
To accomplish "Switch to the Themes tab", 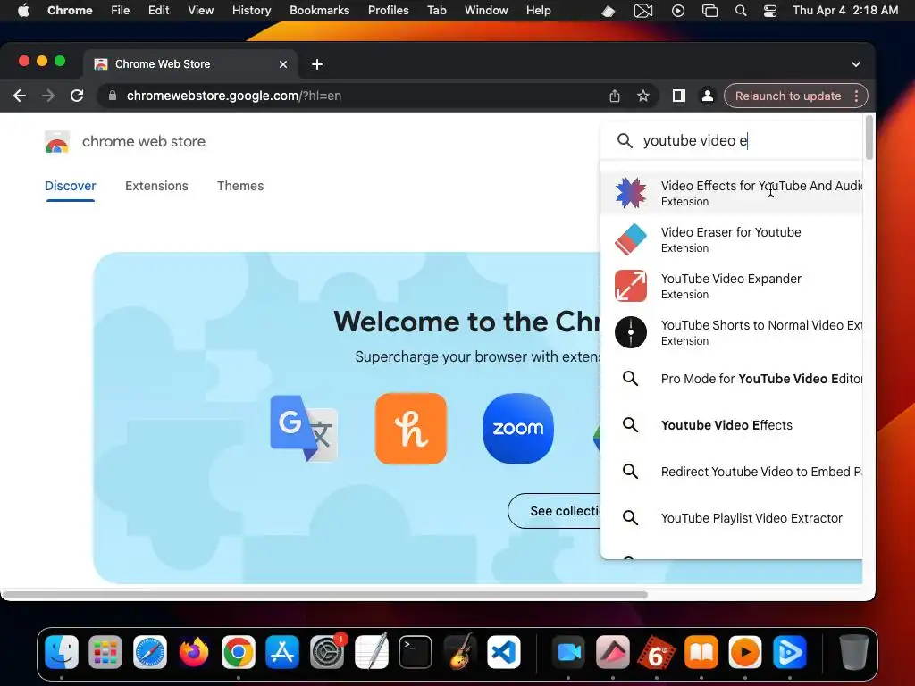I will coord(240,186).
